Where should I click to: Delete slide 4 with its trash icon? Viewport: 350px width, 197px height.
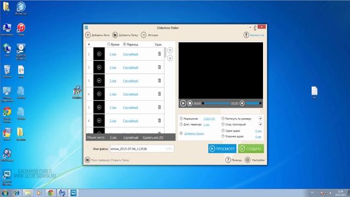tap(159, 94)
